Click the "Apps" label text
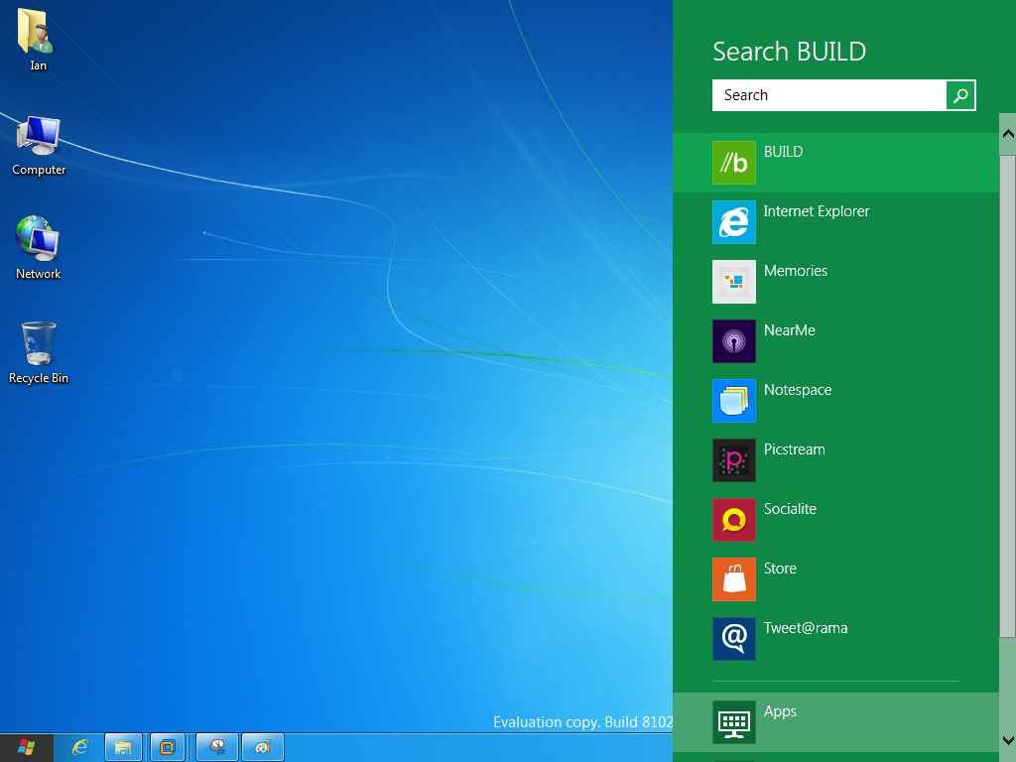Viewport: 1016px width, 762px height. pyautogui.click(x=780, y=711)
